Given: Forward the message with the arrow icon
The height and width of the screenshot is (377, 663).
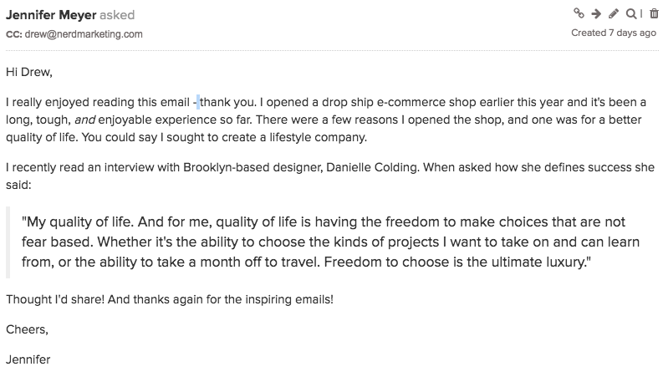Looking at the screenshot, I should click(x=596, y=14).
